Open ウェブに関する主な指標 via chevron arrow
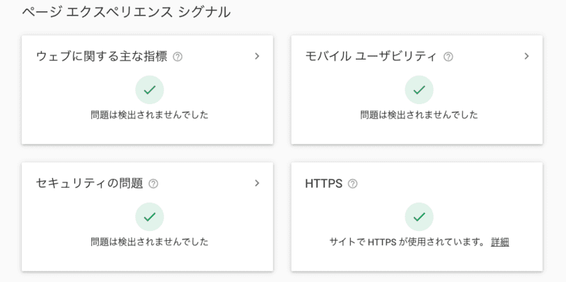This screenshot has height=282, width=566. [x=257, y=56]
